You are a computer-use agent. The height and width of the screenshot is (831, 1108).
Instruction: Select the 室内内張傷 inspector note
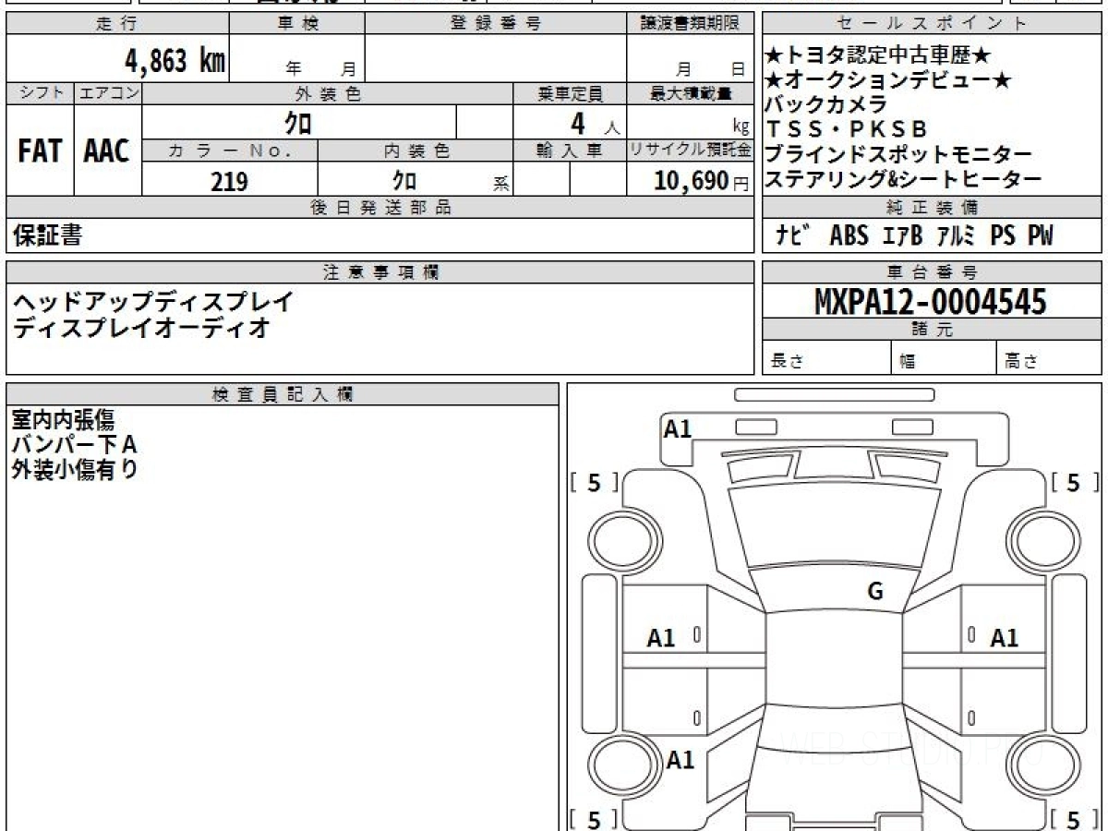[63, 421]
